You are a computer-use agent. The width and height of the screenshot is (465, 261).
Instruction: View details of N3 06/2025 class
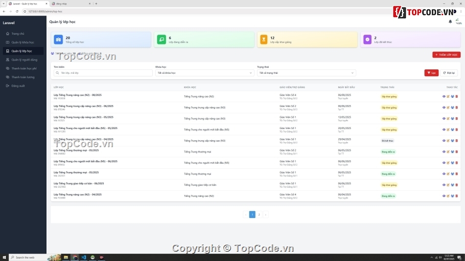tap(443, 108)
